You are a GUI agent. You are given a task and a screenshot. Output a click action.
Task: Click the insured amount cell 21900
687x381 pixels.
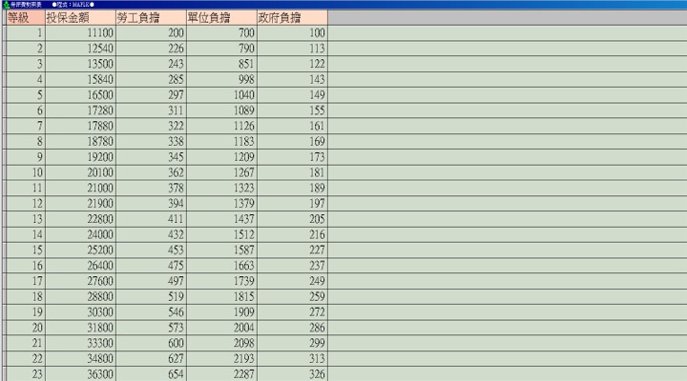(79, 204)
